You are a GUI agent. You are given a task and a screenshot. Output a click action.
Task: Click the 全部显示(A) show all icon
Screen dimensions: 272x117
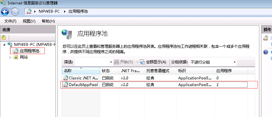[x=142, y=62]
